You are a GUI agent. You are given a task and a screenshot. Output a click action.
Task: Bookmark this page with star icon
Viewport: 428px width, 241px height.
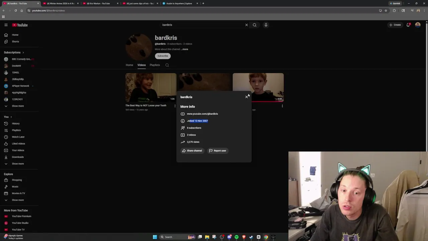coord(386,11)
